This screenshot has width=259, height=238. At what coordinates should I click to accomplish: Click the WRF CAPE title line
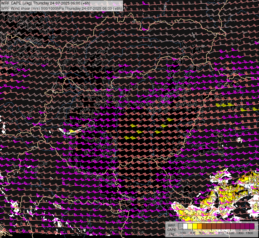46,3
